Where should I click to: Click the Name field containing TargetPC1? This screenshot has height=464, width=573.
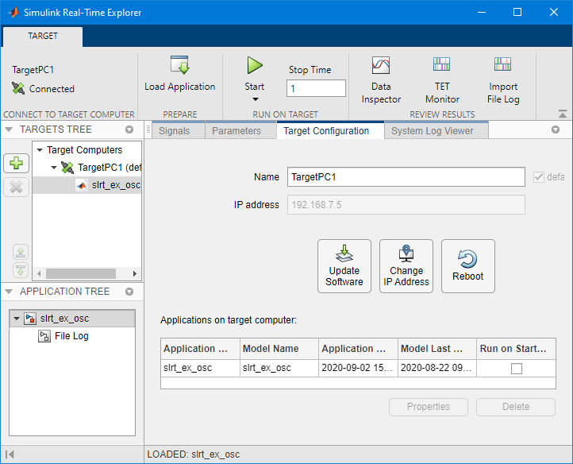coord(406,177)
